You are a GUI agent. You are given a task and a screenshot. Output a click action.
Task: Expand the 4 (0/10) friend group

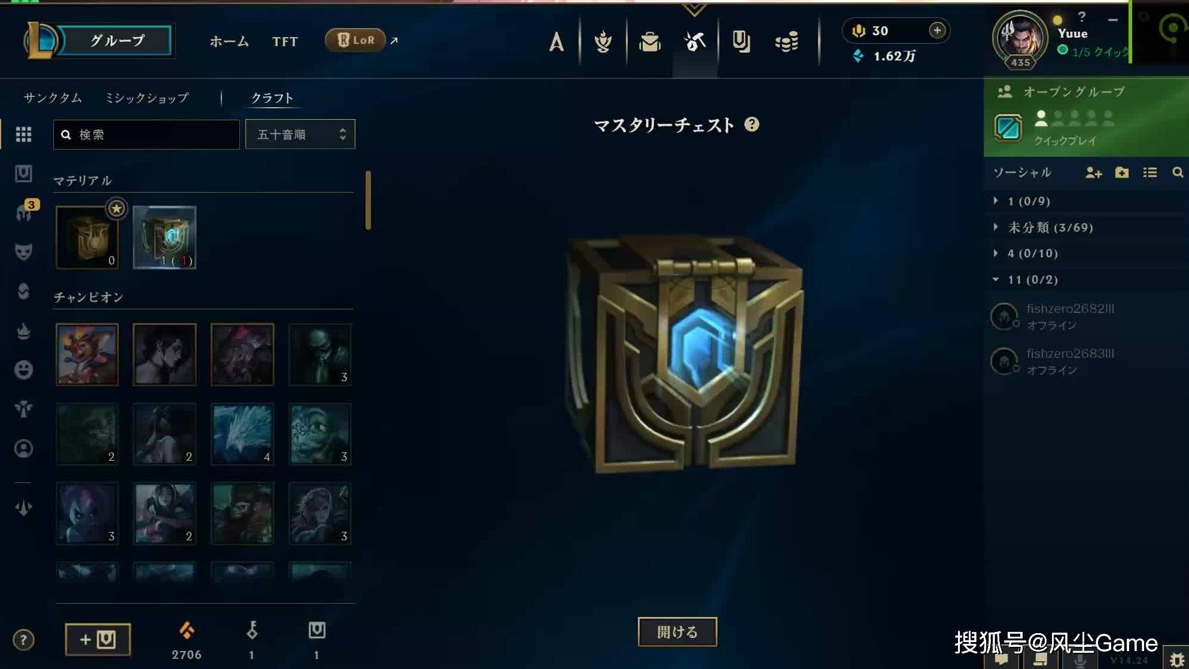[1032, 253]
